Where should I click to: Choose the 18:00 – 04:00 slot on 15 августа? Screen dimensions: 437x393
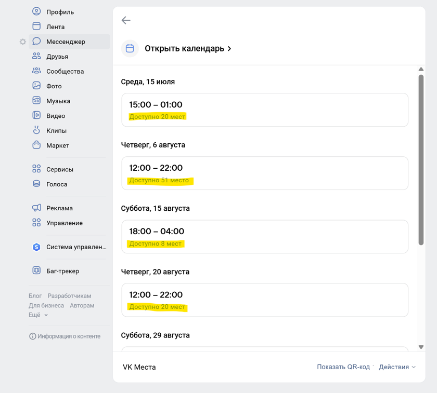(x=265, y=237)
